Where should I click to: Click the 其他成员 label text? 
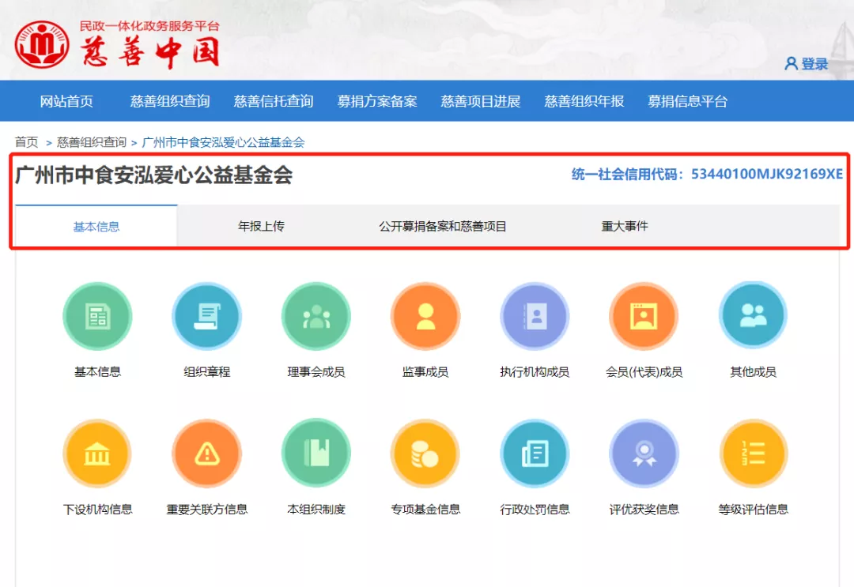pyautogui.click(x=754, y=372)
